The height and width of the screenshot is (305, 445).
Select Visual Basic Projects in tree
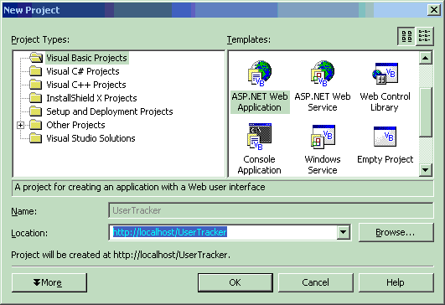(86, 58)
